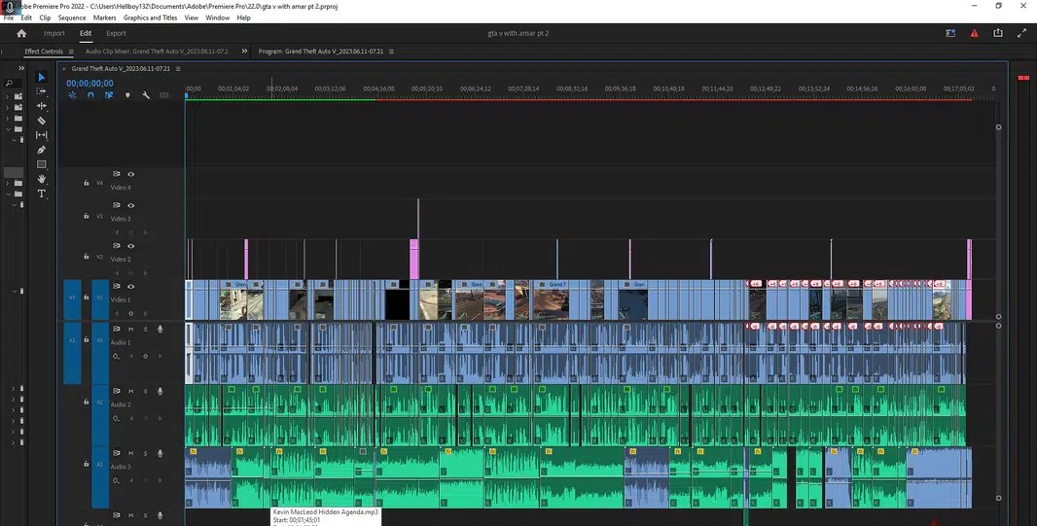The width and height of the screenshot is (1037, 526).
Task: Select the Ripple Edit tool
Action: (41, 106)
